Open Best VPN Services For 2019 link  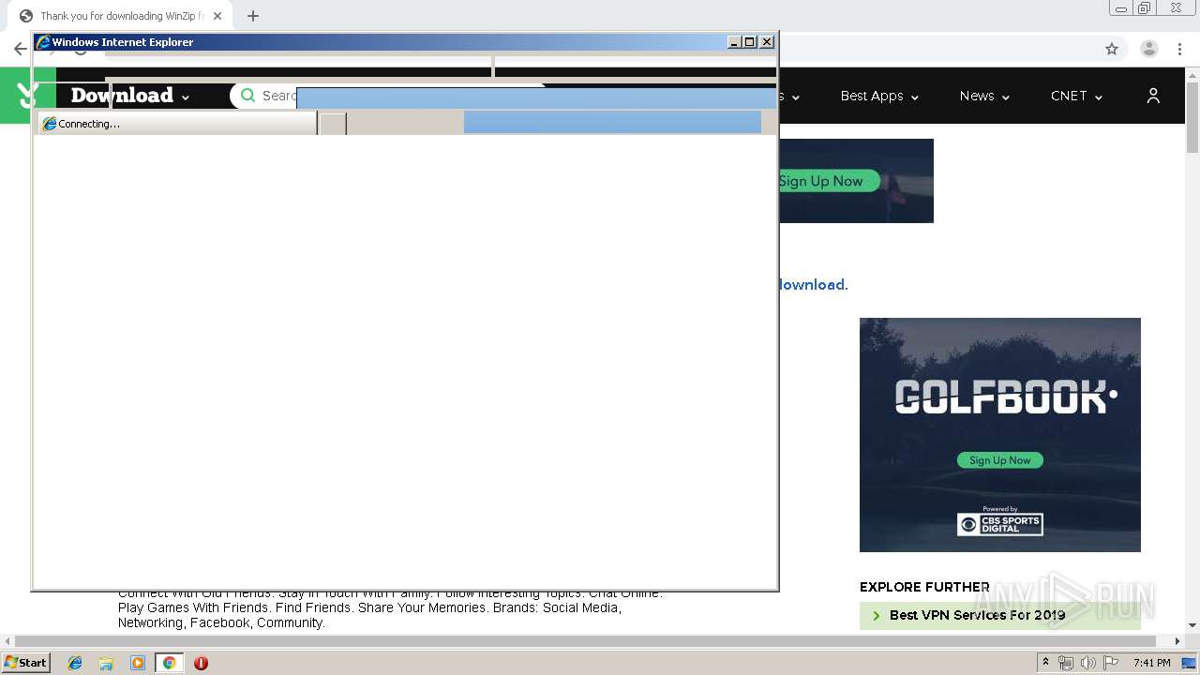(977, 615)
